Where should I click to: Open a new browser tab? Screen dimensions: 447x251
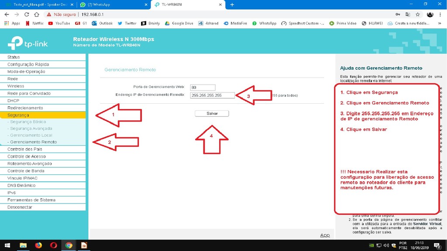[x=232, y=4]
